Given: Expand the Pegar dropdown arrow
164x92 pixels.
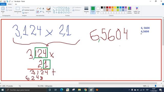Looking at the screenshot, I should (3, 13).
